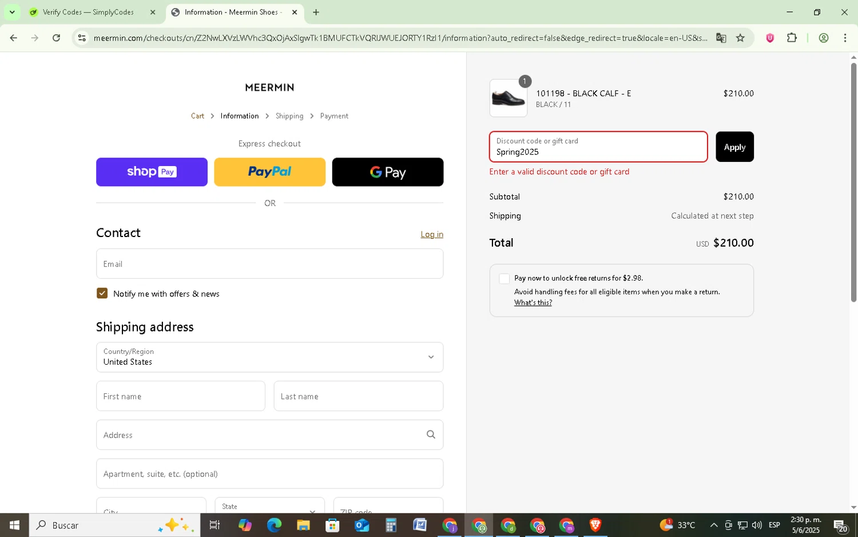Check out with Google Pay
Screen dimensions: 858x537
(388, 172)
